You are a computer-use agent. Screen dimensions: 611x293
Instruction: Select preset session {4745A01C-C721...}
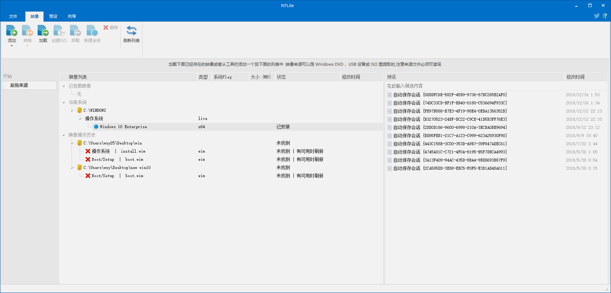tap(496, 152)
